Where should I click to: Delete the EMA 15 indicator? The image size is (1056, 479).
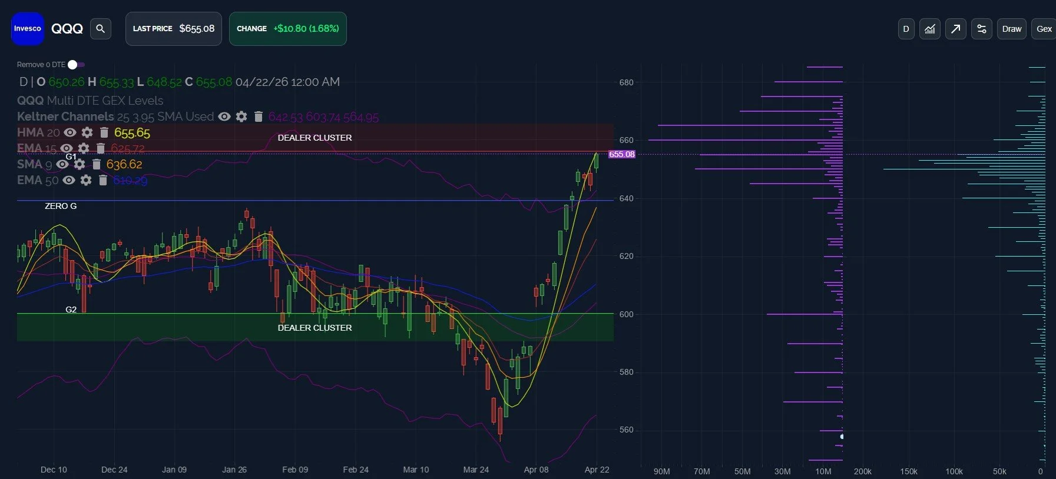101,148
